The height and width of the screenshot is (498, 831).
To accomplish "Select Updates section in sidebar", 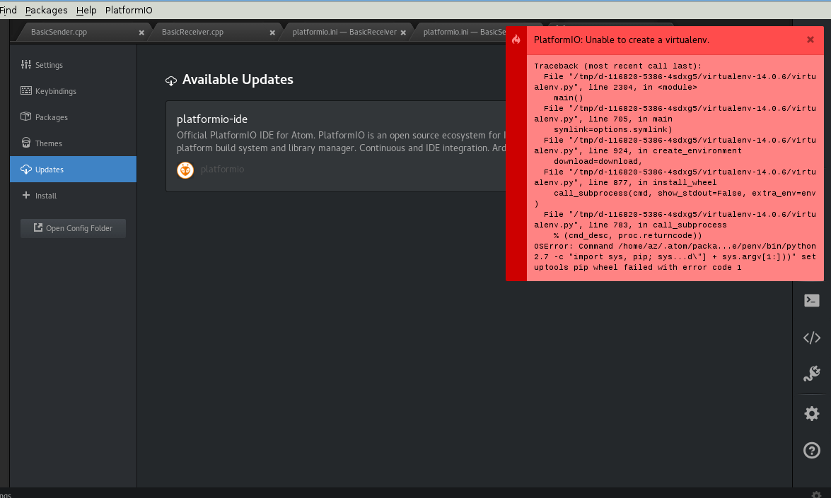I will pos(73,170).
